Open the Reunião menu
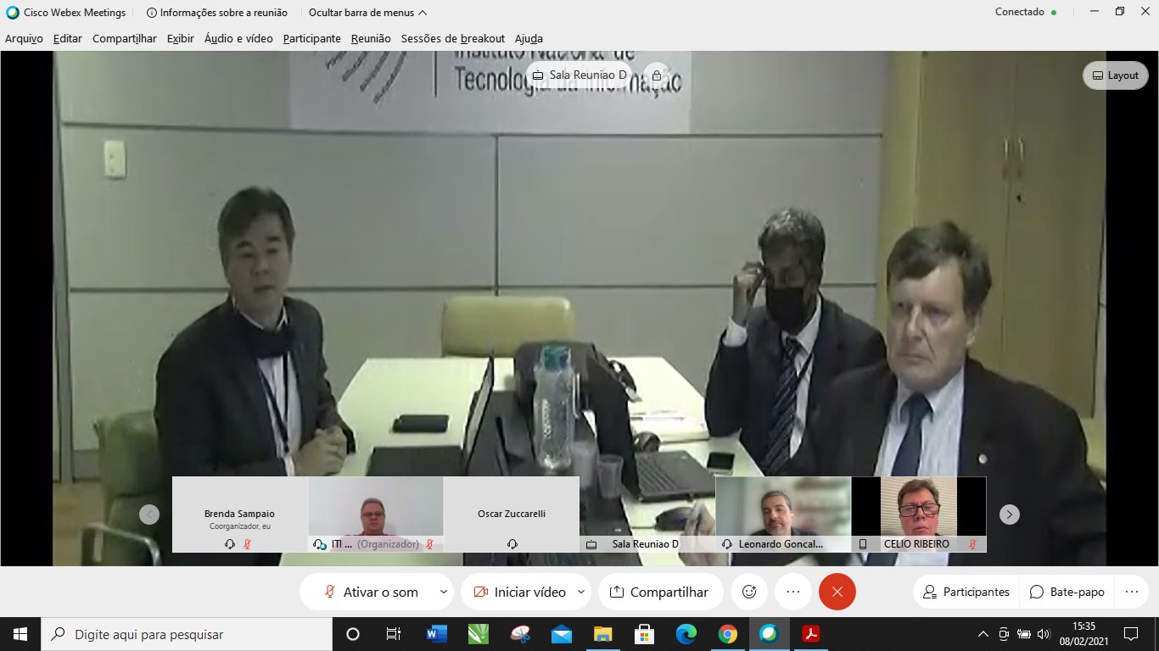The width and height of the screenshot is (1159, 651). click(x=371, y=38)
